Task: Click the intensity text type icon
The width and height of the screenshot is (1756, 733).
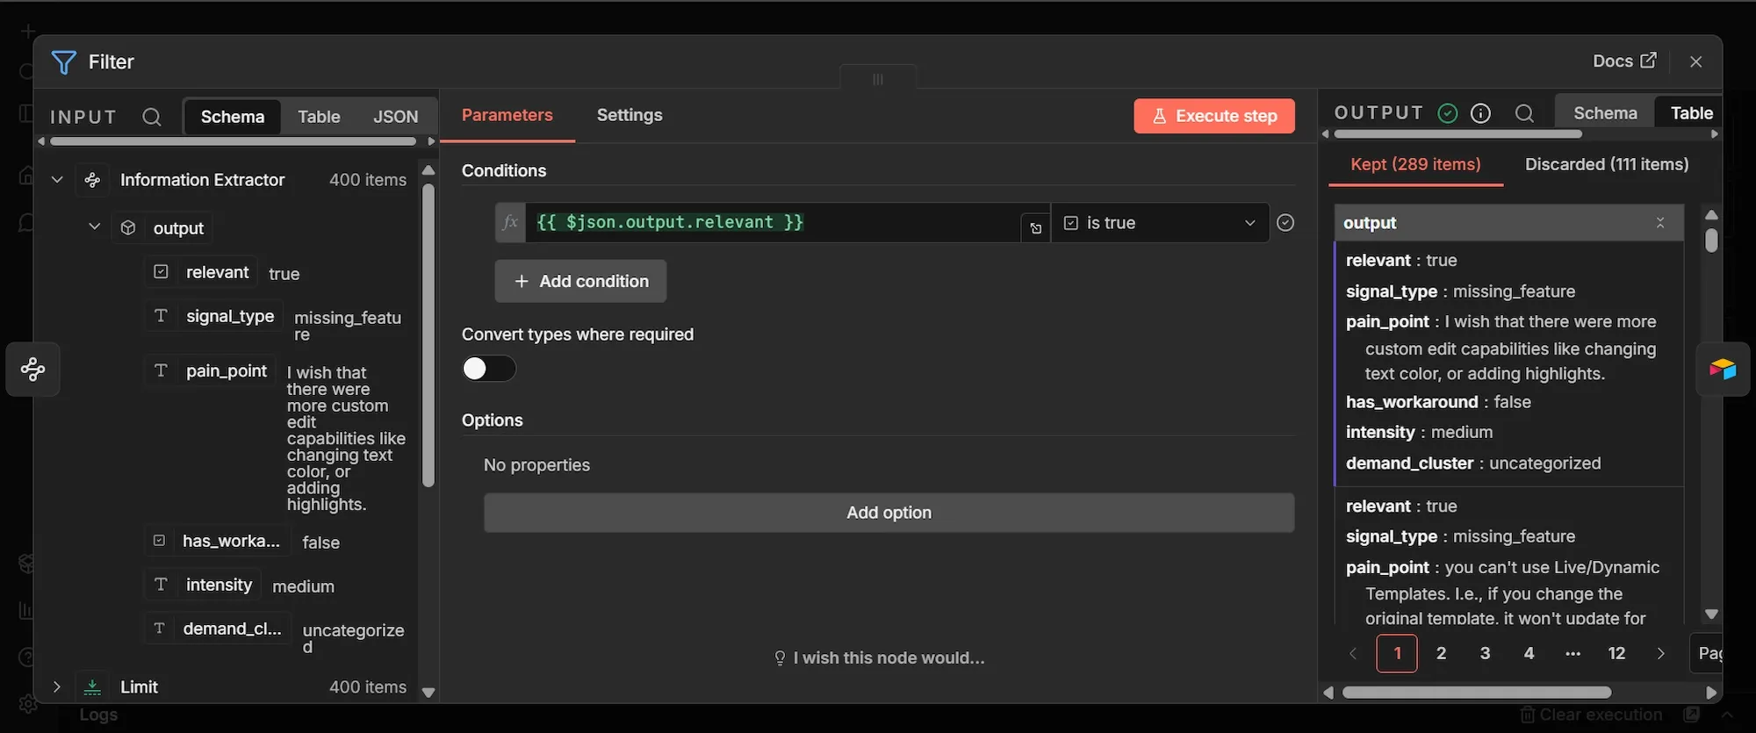Action: [161, 585]
